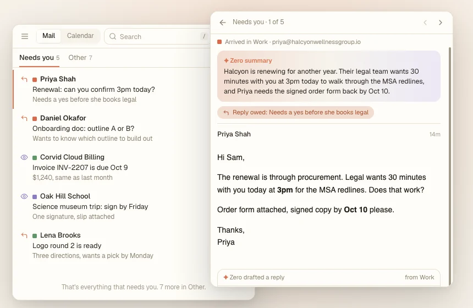Click the Zero summary card

[x=329, y=76]
